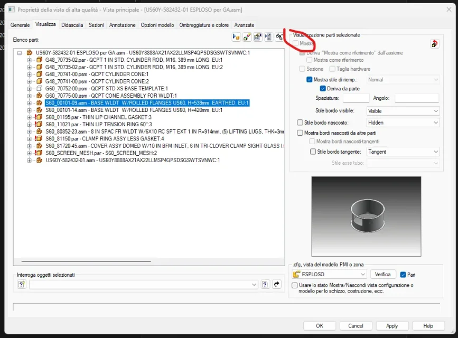
Task: Open the ESPLOSO configuration dropdown
Action: 329,274
